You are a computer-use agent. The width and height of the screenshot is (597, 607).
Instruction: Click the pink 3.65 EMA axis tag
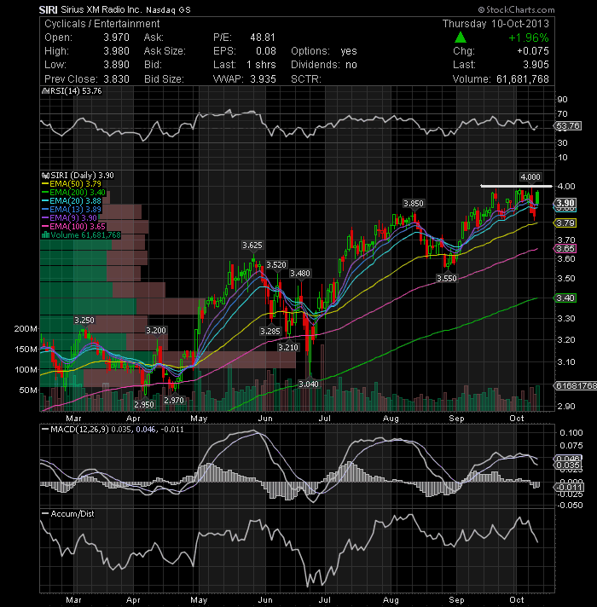point(565,249)
